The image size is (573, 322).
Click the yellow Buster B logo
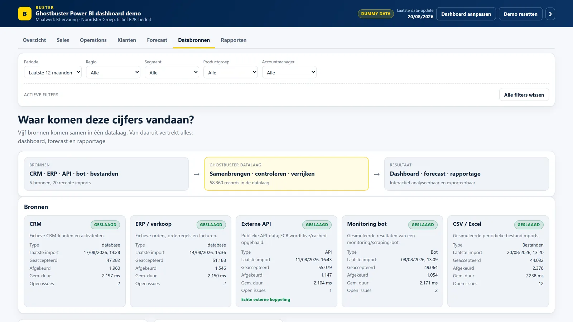[25, 14]
